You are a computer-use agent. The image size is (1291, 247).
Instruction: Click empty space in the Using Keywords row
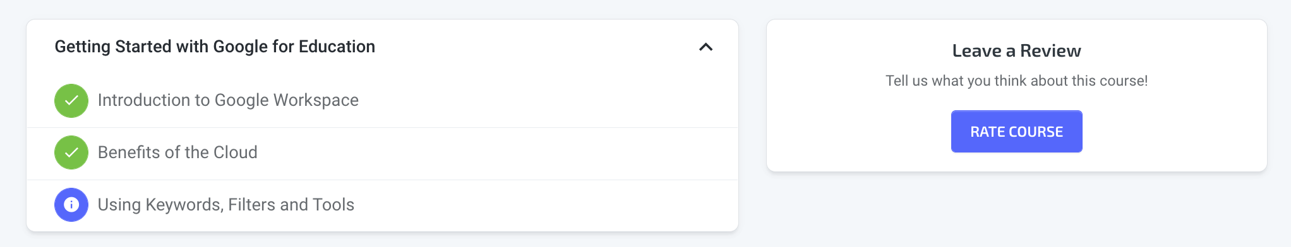543,205
